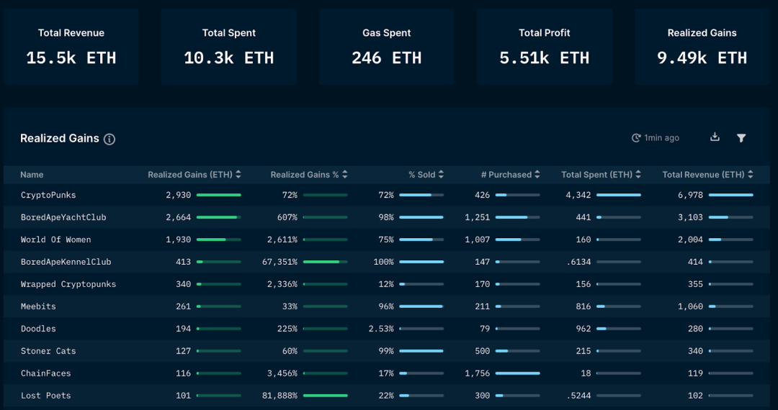Screen dimensions: 778x410
Task: Click CryptoPunks total revenue 6,978
Action: (691, 195)
